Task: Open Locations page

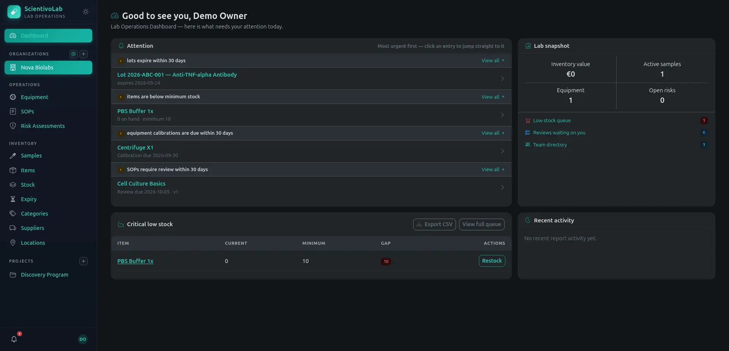Action: [48, 243]
